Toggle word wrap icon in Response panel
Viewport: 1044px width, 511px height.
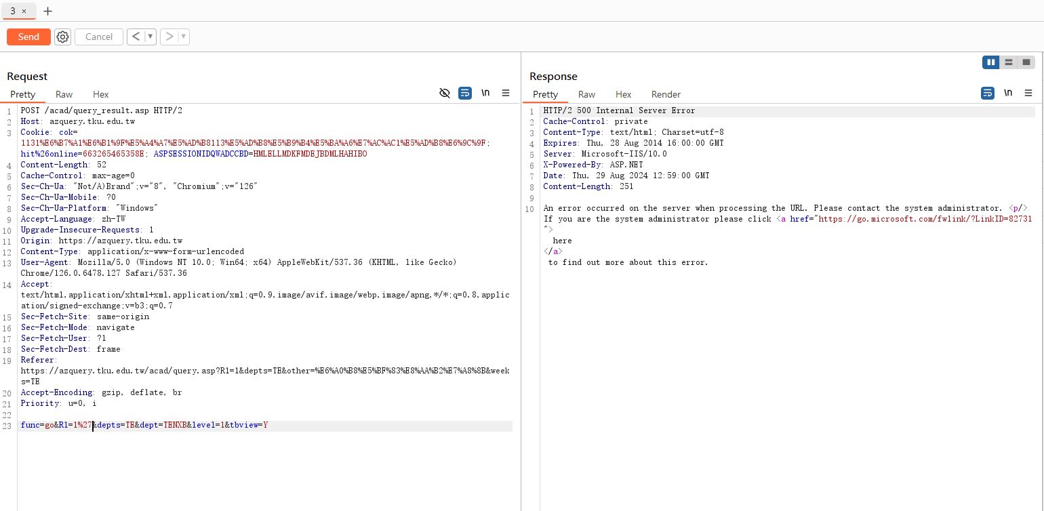pyautogui.click(x=988, y=93)
